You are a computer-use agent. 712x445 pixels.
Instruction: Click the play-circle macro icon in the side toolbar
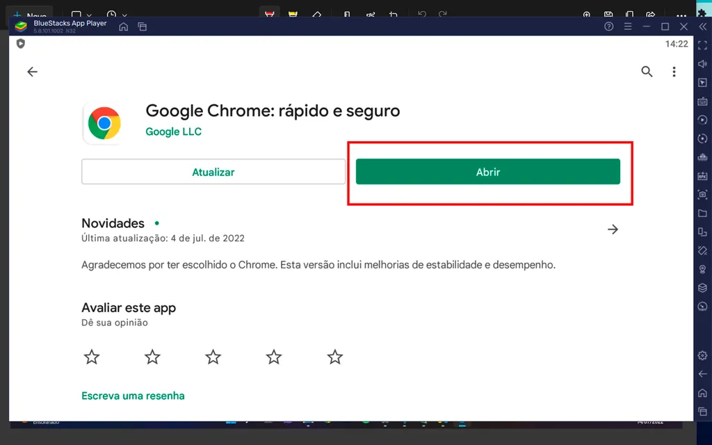[x=702, y=120]
